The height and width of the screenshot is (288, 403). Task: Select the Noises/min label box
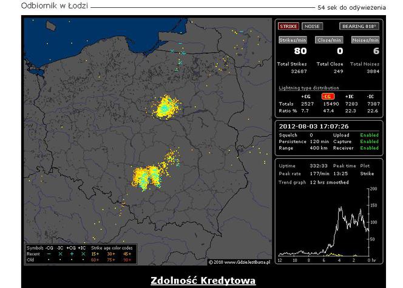point(365,40)
